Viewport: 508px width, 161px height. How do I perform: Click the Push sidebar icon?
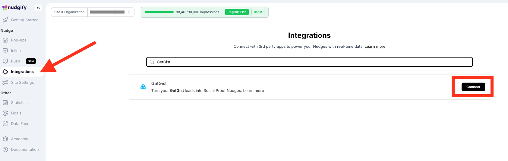coord(5,61)
